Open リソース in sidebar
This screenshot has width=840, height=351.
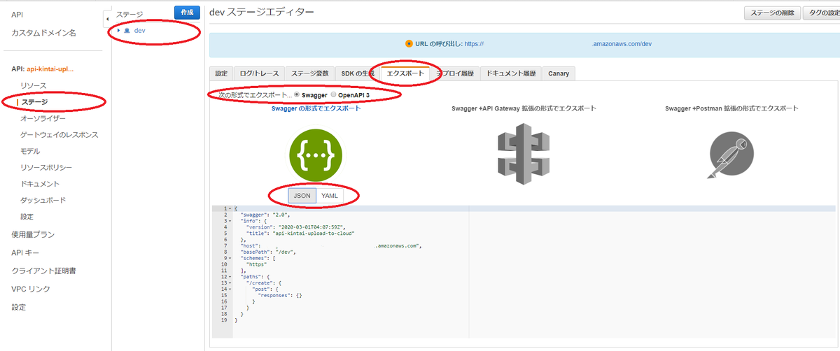34,85
